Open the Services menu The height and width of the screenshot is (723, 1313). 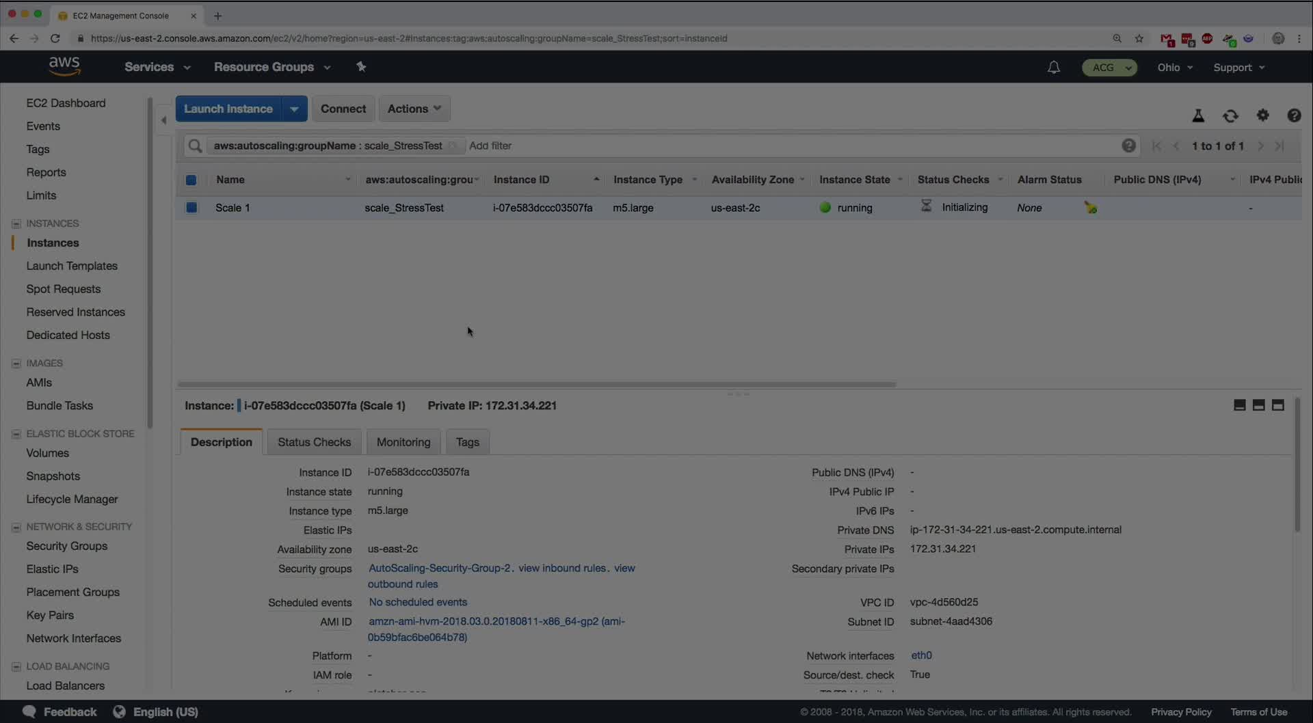(157, 67)
